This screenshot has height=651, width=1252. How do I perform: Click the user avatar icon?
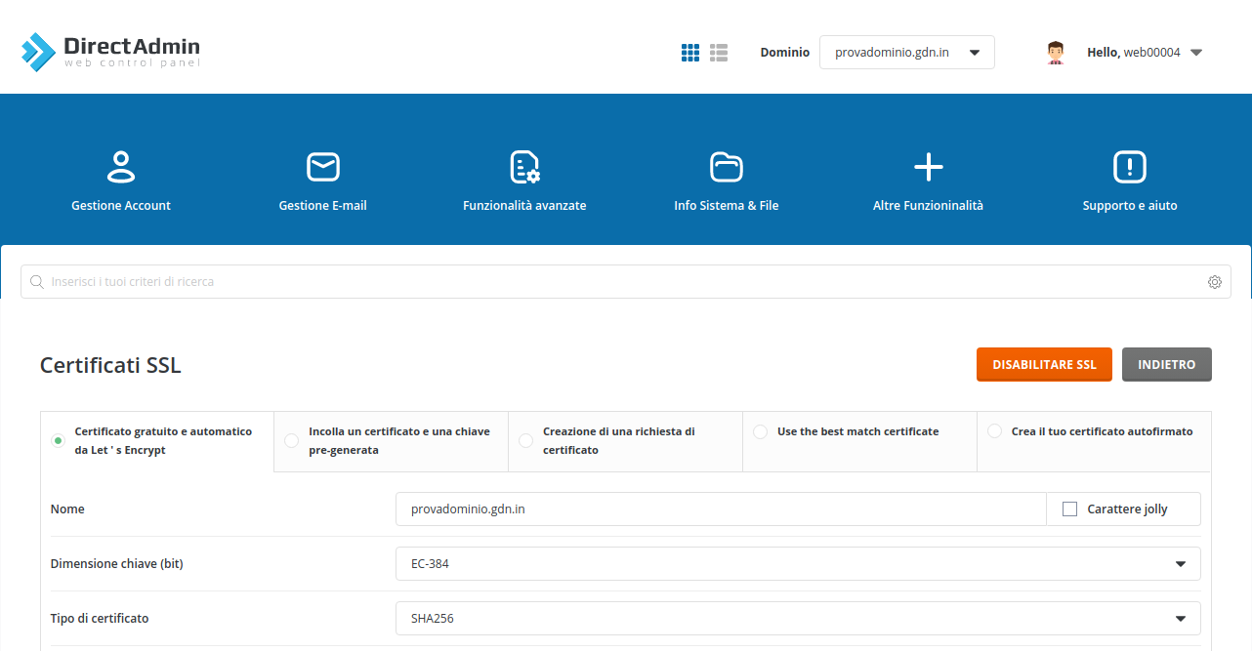coord(1055,53)
